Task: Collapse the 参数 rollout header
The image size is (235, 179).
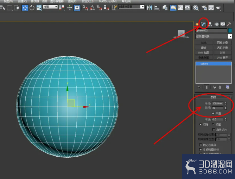Action: click(x=213, y=97)
